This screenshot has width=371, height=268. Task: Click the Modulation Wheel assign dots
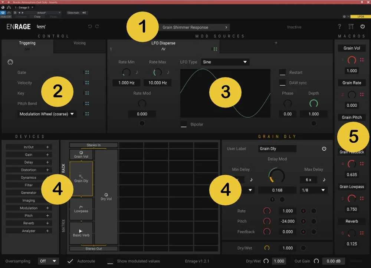(87, 114)
